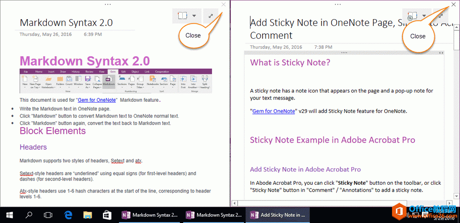The width and height of the screenshot is (460, 223).
Task: Click the large pink 'Markdown Syntax 2.0' heading
Action: point(85,61)
